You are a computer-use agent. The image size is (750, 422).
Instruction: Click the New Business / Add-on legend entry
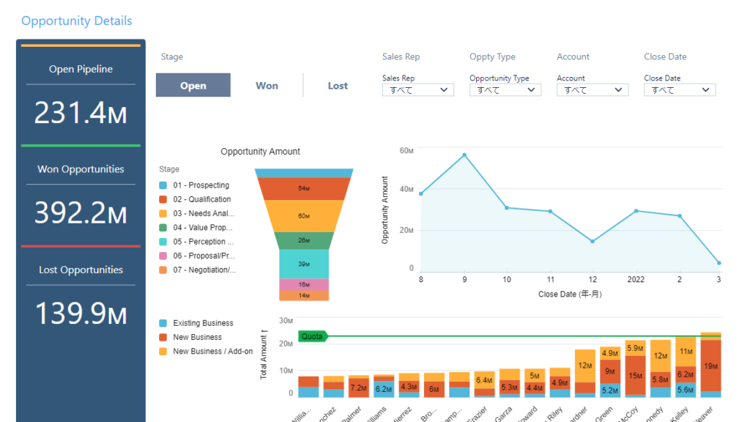212,352
